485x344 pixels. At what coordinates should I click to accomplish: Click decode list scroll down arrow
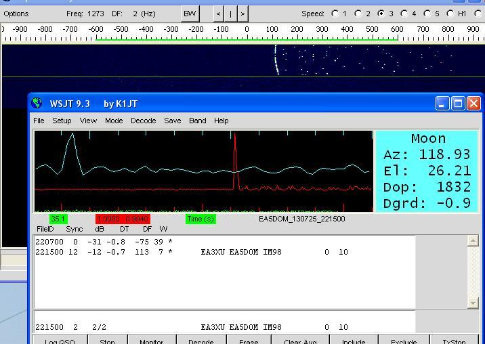[473, 303]
